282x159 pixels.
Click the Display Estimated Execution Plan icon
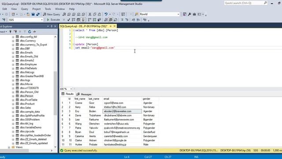[x=74, y=19]
